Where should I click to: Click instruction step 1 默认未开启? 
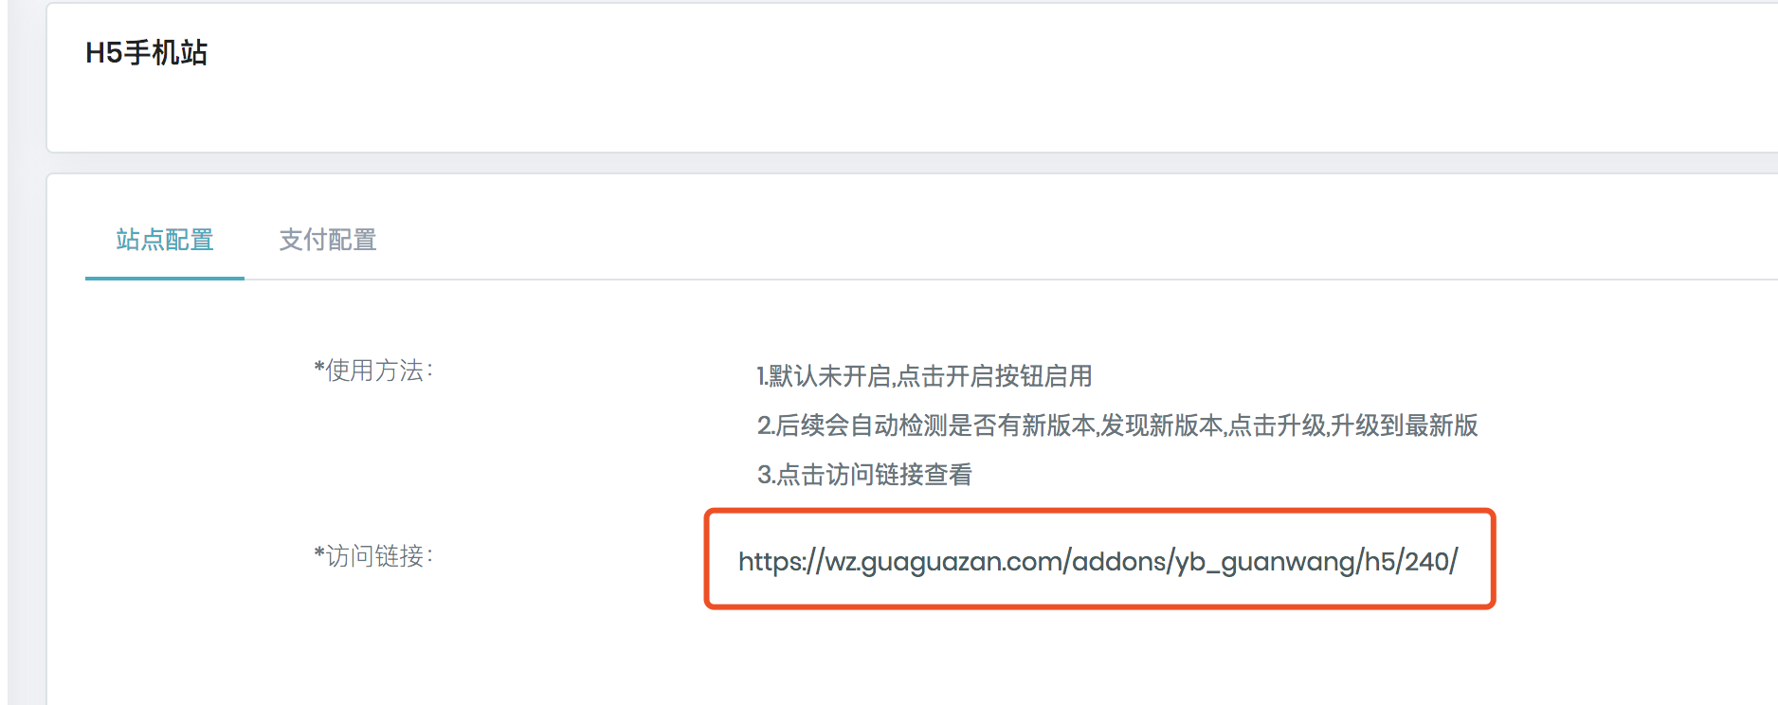point(924,376)
